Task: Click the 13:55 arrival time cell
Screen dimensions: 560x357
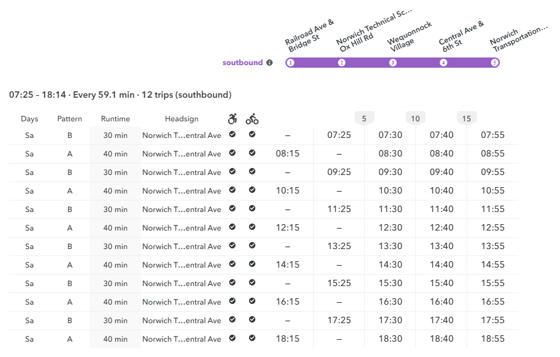Action: pyautogui.click(x=493, y=246)
